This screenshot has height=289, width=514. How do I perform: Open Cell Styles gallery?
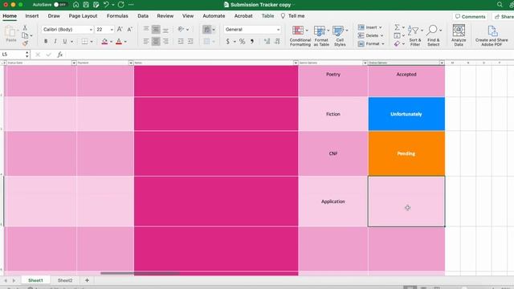coord(340,35)
